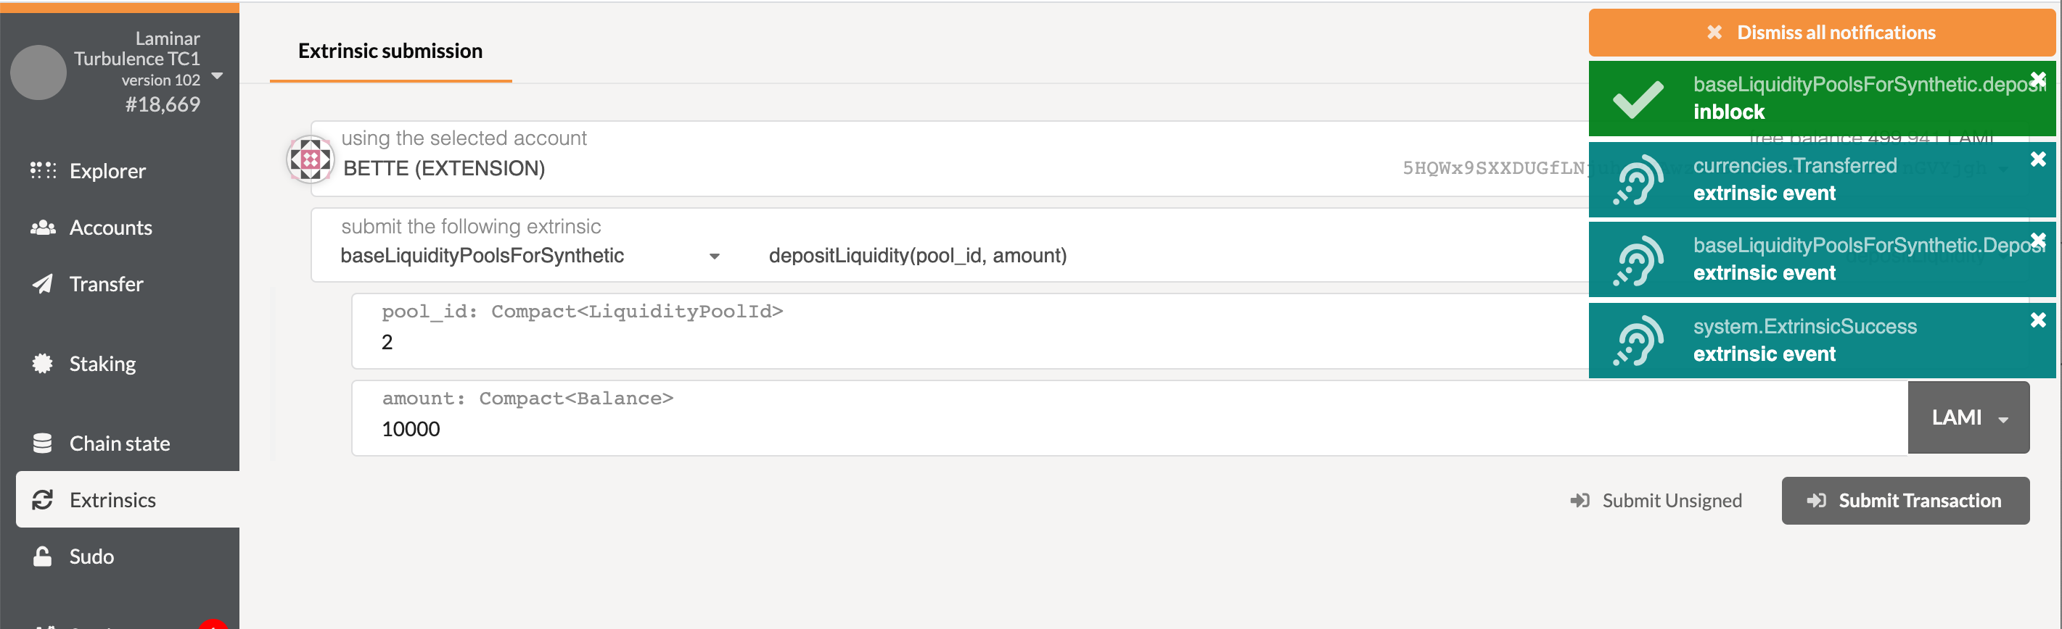Open the LAMI unit dropdown

tap(1968, 417)
